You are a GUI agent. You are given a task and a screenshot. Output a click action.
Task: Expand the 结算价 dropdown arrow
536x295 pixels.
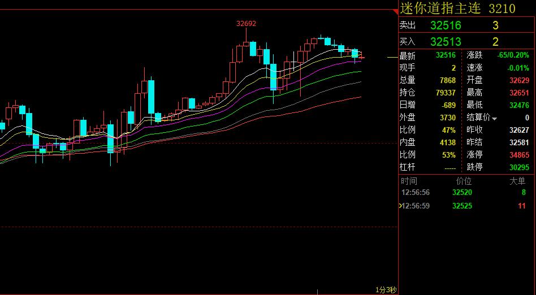click(494, 119)
